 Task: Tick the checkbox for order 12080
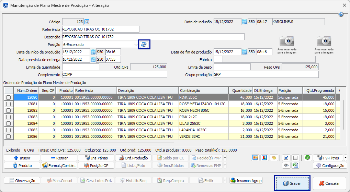pos(8,98)
